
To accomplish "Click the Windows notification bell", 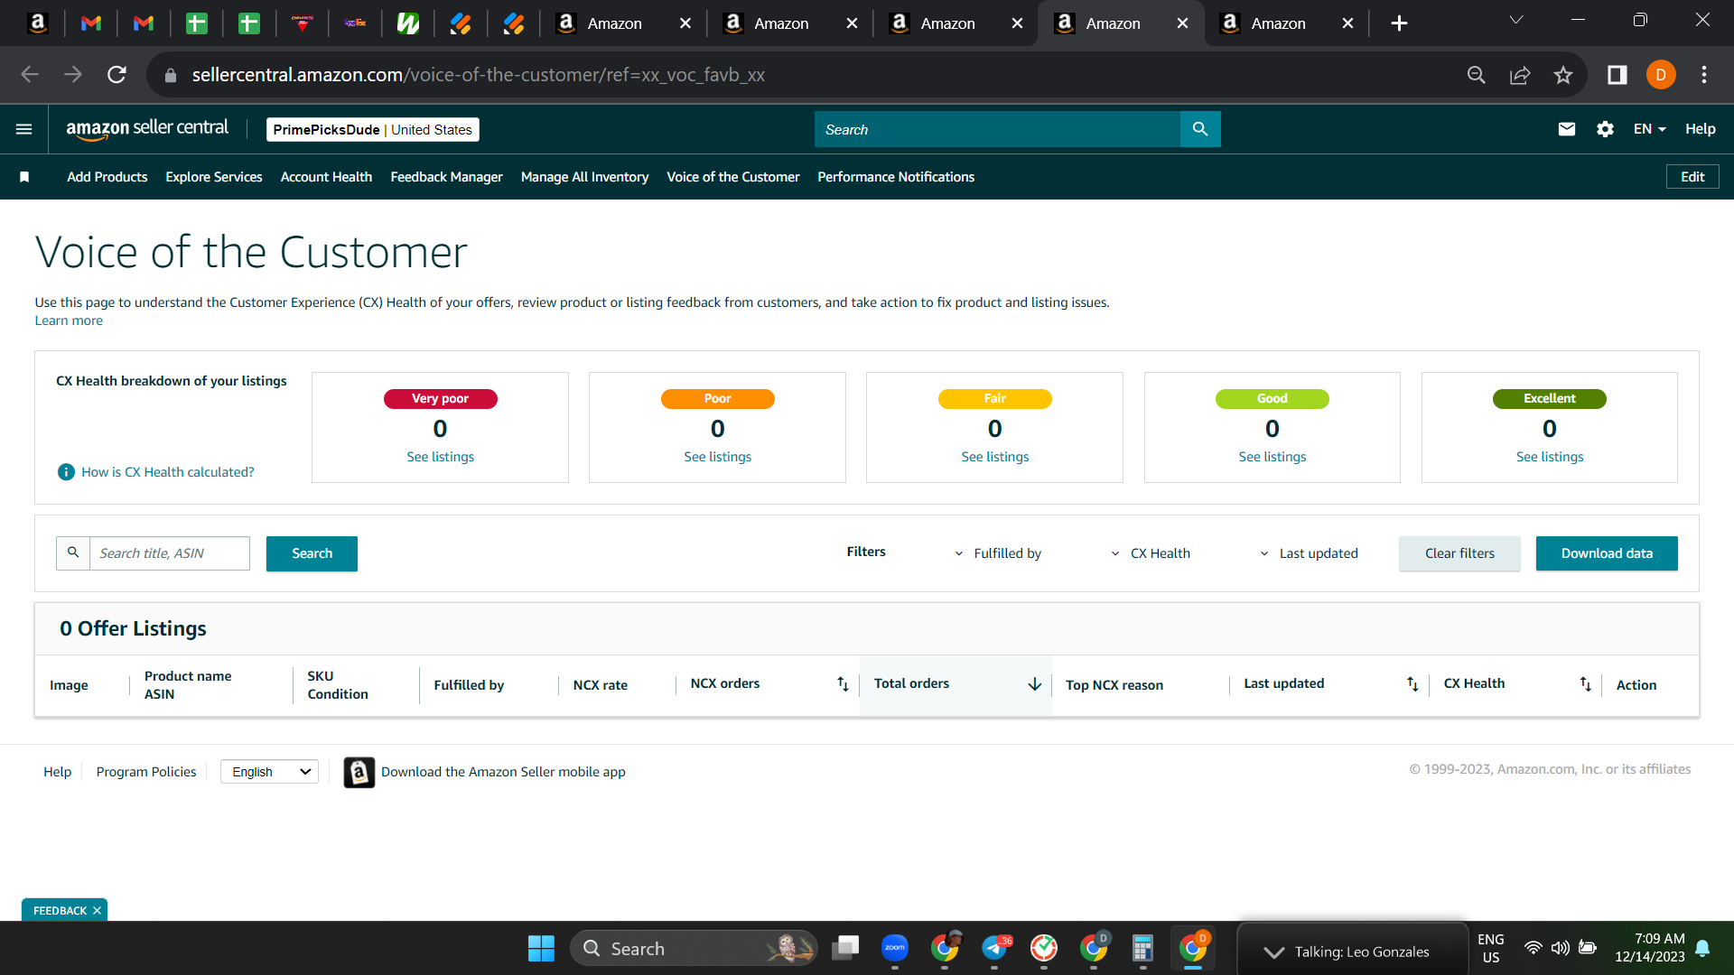I will click(x=1702, y=948).
